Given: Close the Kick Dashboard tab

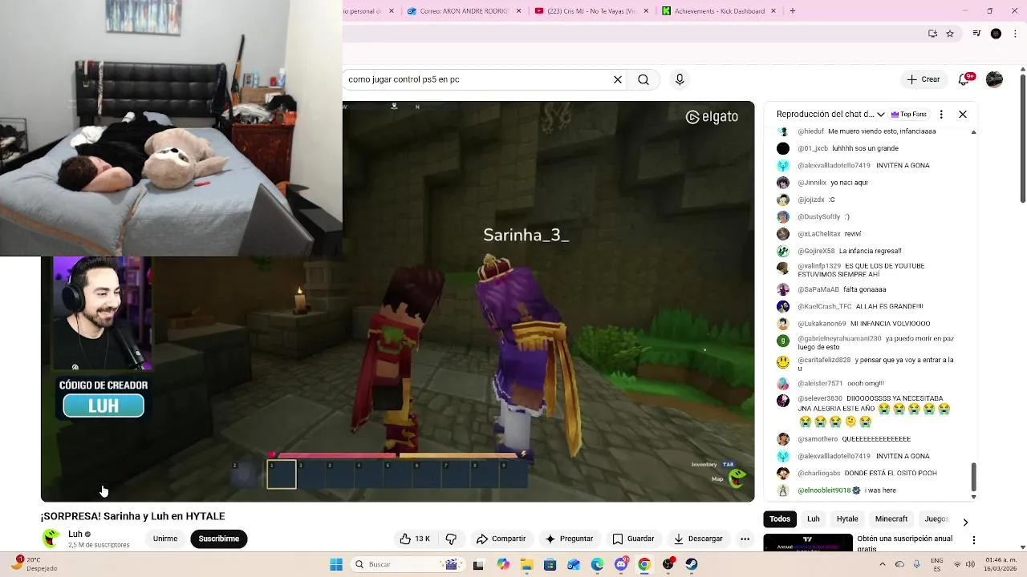Looking at the screenshot, I should point(773,11).
